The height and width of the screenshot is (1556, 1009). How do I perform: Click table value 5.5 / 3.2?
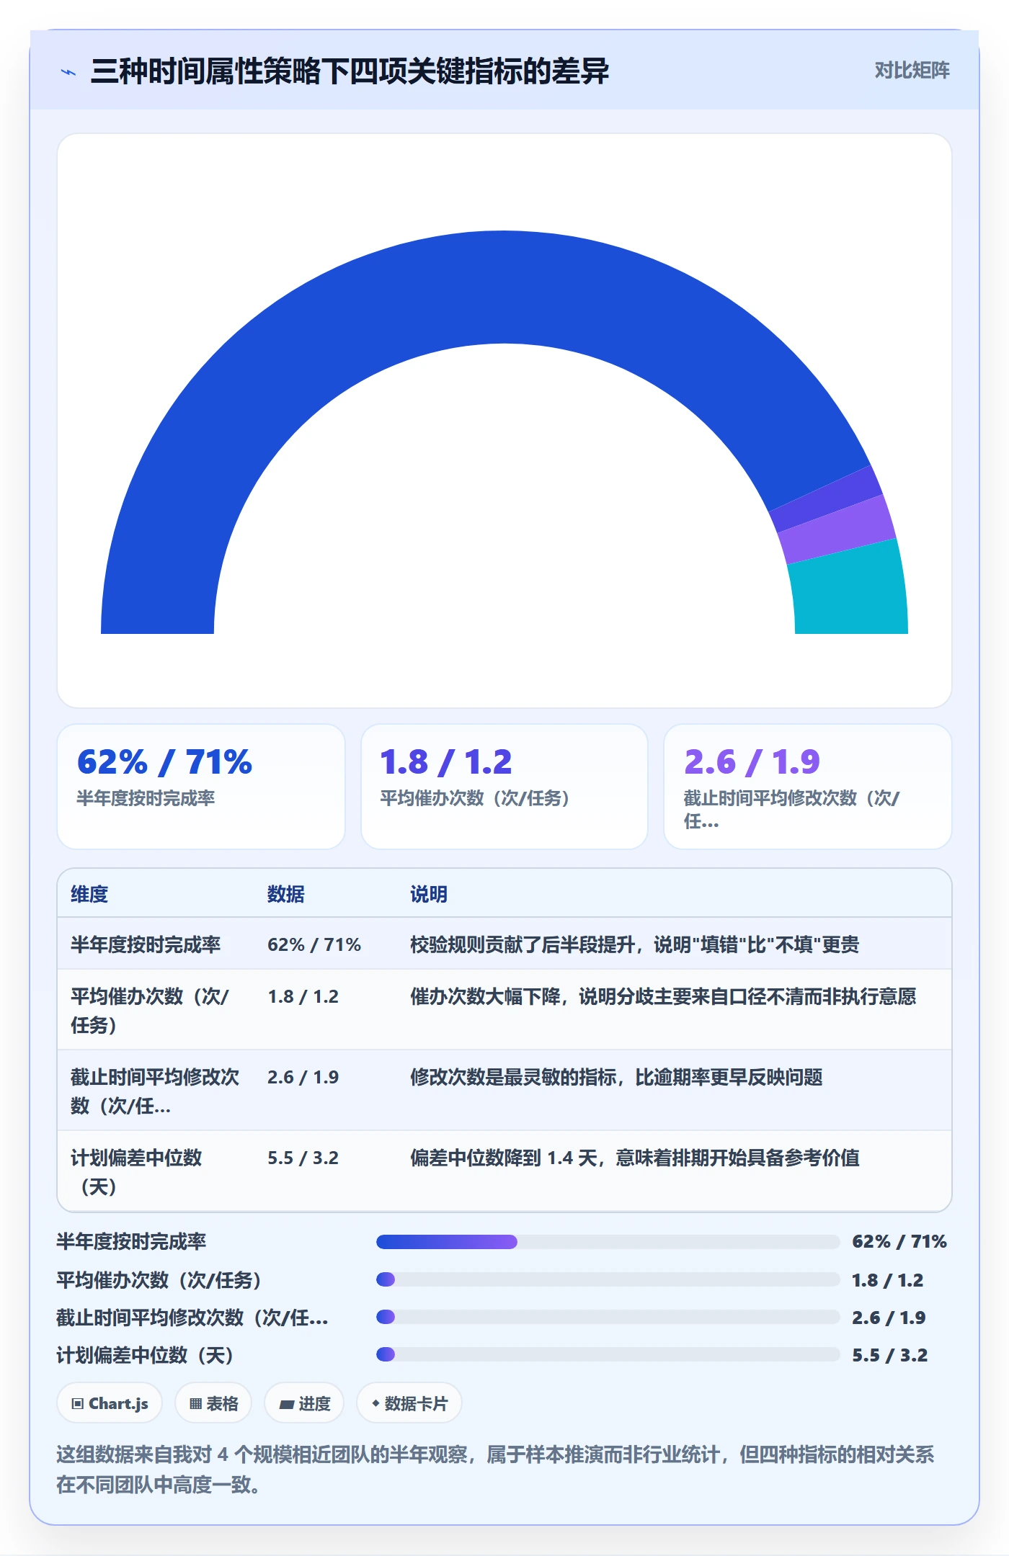303,1158
